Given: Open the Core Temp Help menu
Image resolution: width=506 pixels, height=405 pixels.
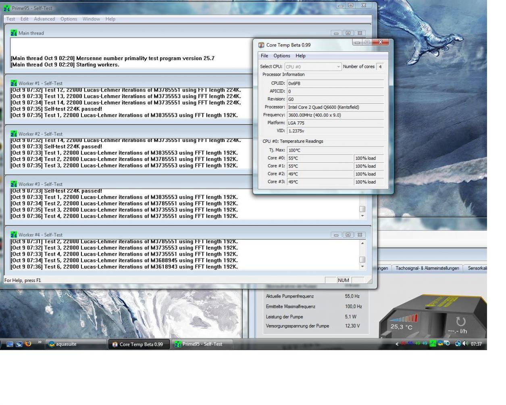Looking at the screenshot, I should [300, 56].
